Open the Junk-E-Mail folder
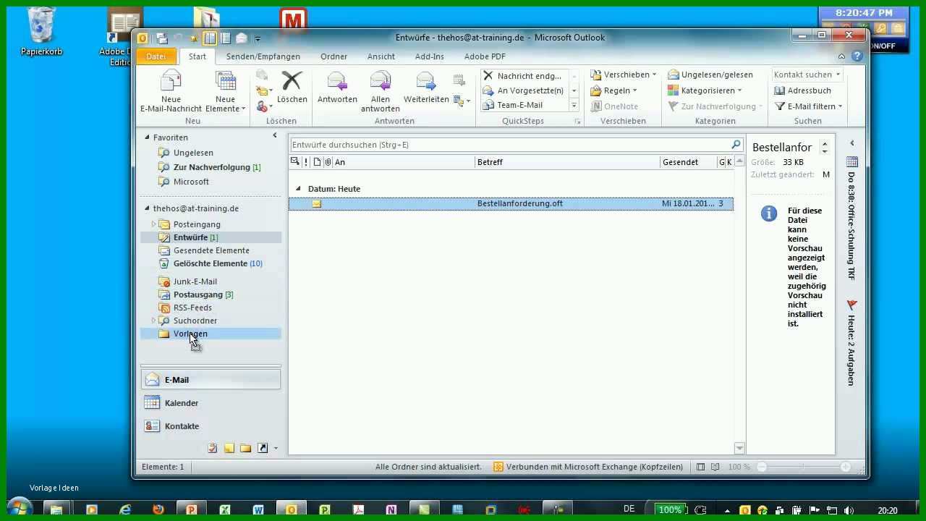 pos(195,281)
